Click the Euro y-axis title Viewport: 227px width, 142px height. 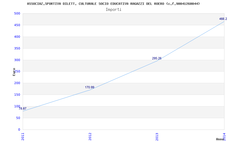click(14, 72)
